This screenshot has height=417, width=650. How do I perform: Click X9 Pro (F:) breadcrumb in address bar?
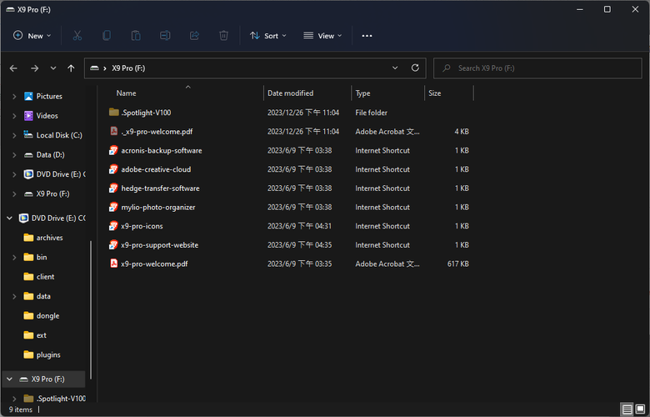click(x=128, y=68)
